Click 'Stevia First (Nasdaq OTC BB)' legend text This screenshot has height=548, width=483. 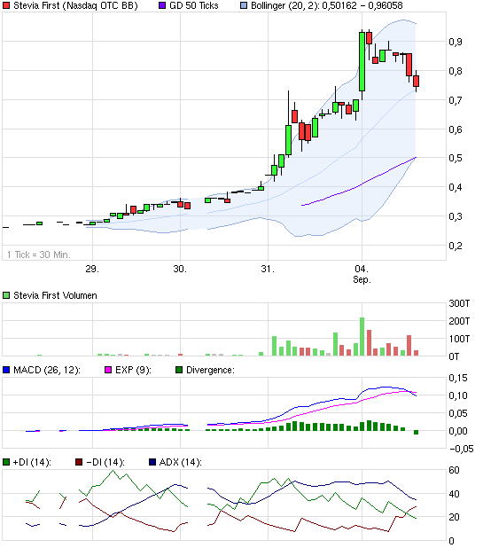(x=75, y=5)
